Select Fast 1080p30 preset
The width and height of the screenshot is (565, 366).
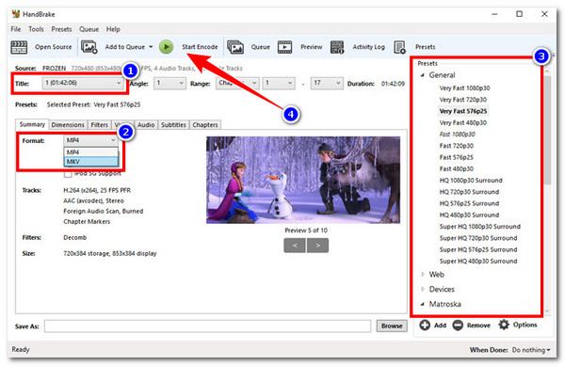pyautogui.click(x=458, y=135)
